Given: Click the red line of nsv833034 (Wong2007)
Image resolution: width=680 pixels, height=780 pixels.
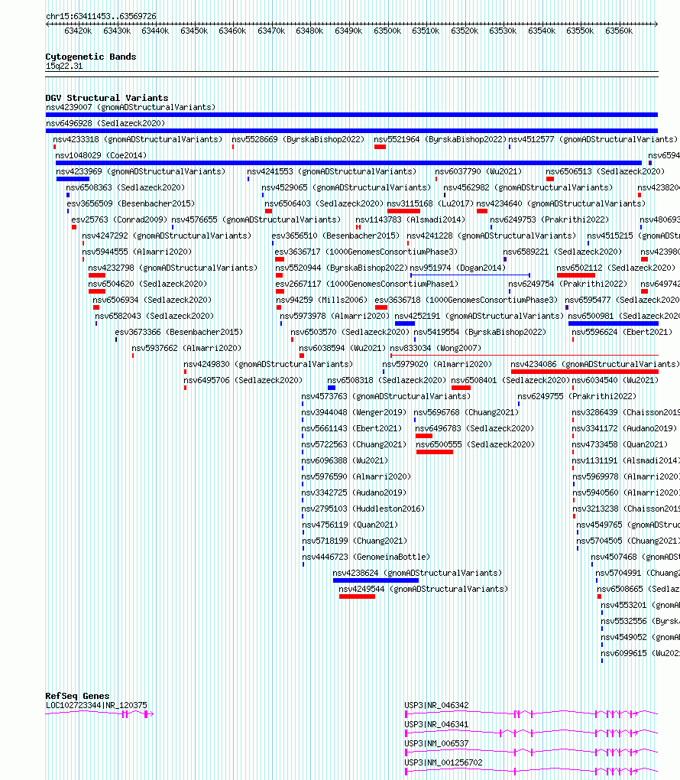Looking at the screenshot, I should 524,355.
